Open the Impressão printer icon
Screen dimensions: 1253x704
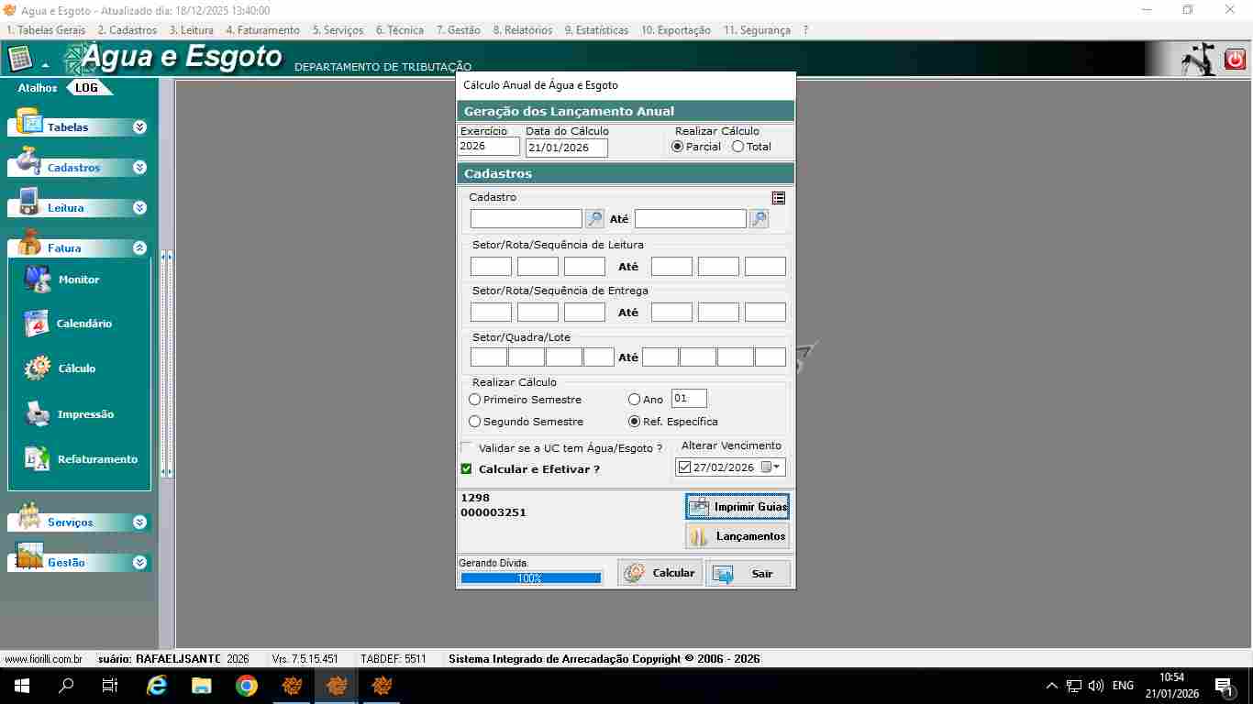click(38, 414)
